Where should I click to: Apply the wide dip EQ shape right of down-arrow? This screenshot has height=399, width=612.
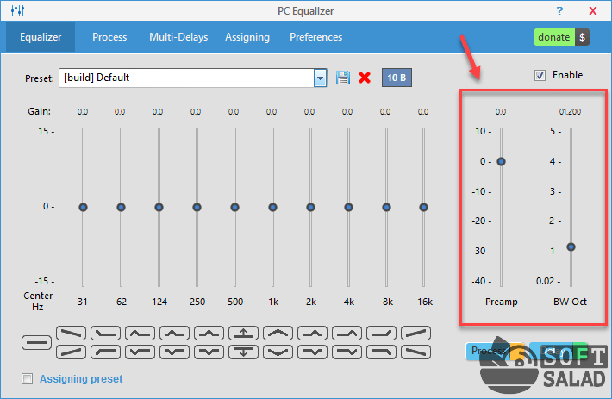click(278, 352)
